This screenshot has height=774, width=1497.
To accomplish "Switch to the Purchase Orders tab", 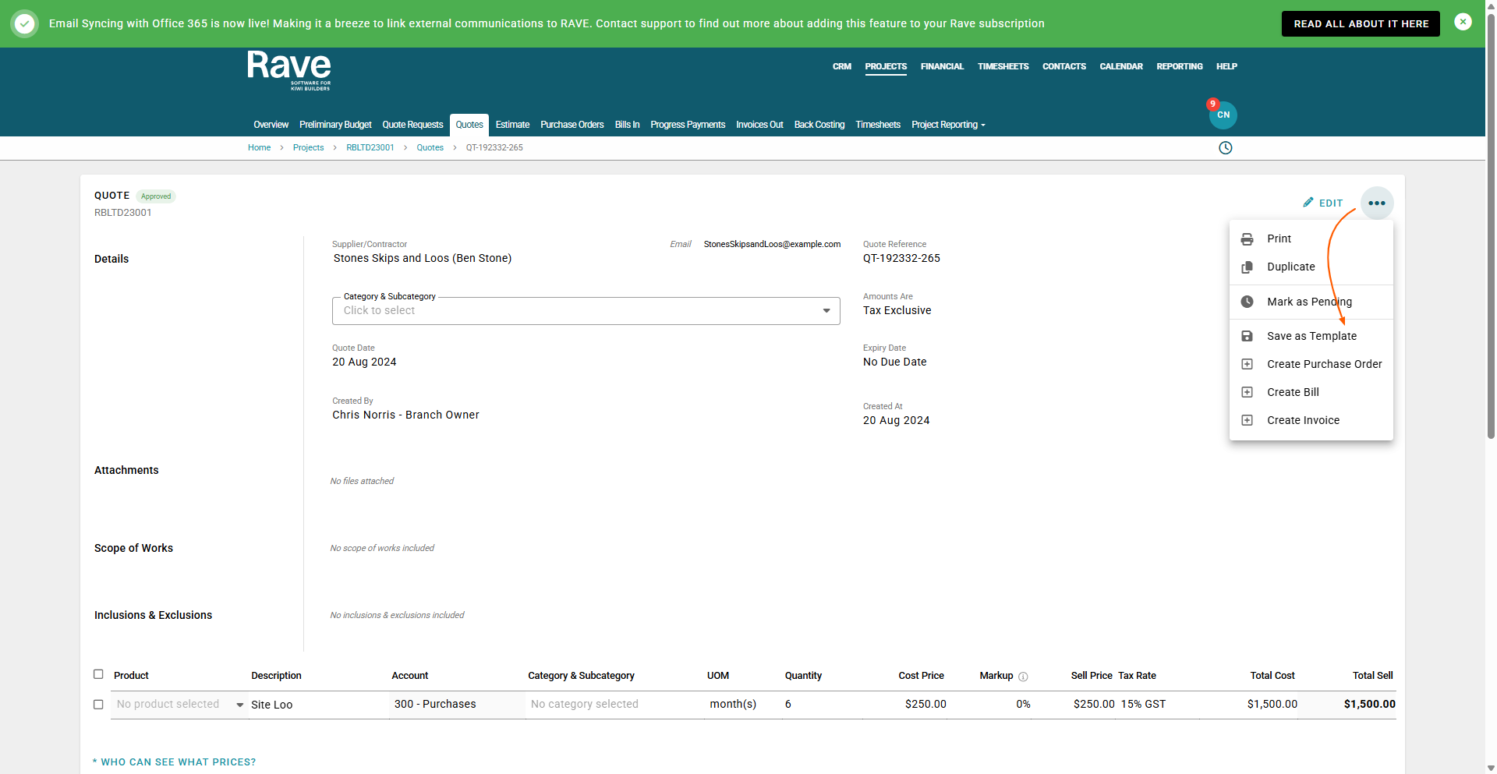I will 572,125.
